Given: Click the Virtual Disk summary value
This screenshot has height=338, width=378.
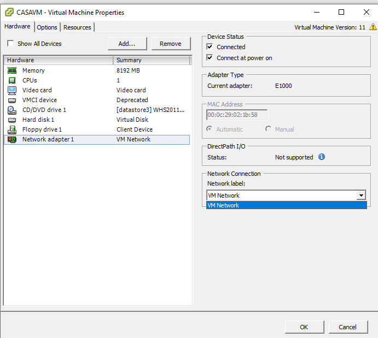Looking at the screenshot, I should [x=132, y=120].
